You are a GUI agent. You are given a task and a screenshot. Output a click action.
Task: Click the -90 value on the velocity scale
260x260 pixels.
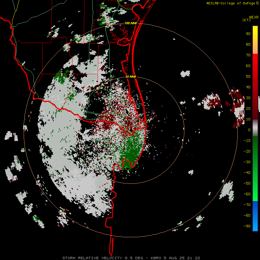247,226
